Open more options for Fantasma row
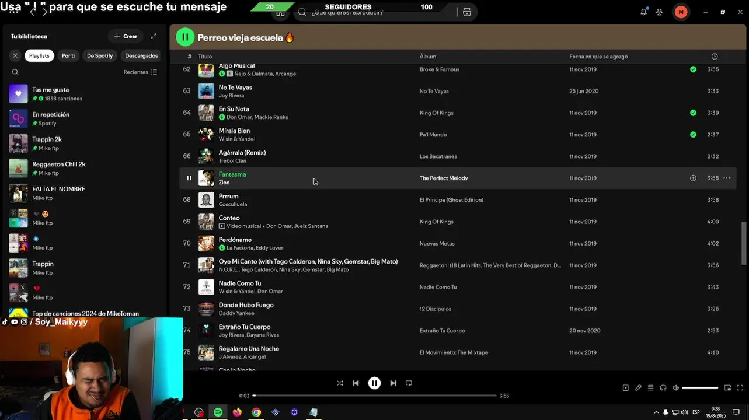This screenshot has height=420, width=749. coord(727,178)
